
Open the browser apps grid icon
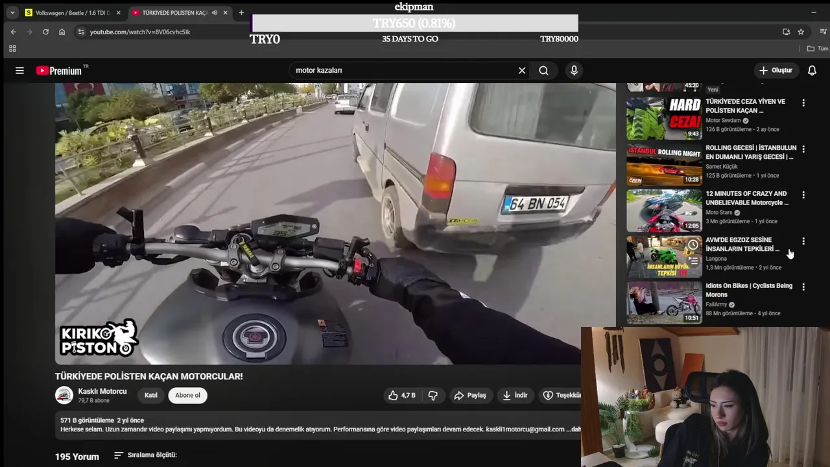12,49
